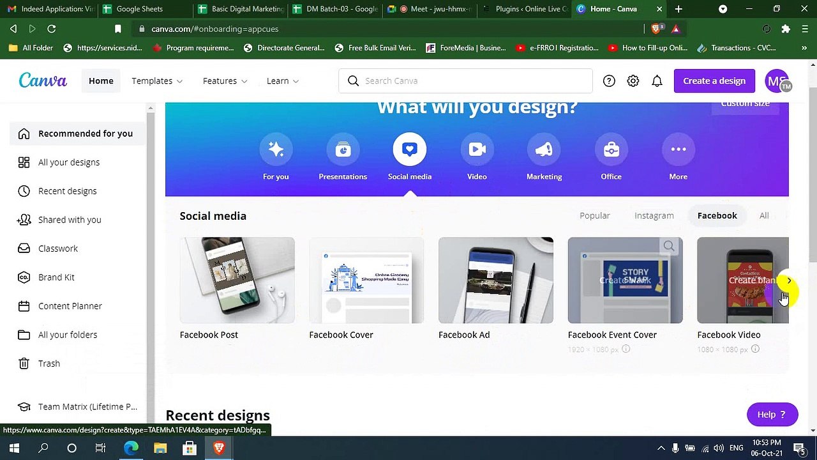Choose the Facebook Event Cover thumbnail
The image size is (817, 460).
pyautogui.click(x=626, y=280)
